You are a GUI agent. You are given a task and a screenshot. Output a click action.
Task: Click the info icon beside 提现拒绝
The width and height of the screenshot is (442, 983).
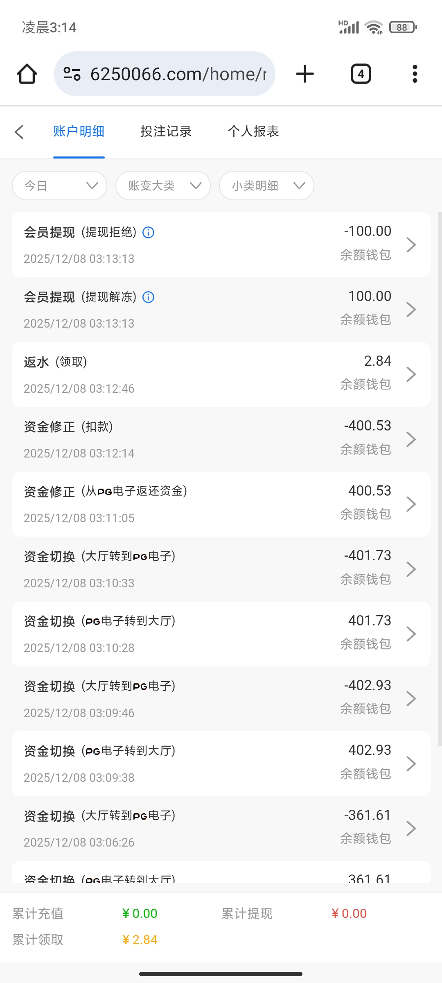coord(148,232)
